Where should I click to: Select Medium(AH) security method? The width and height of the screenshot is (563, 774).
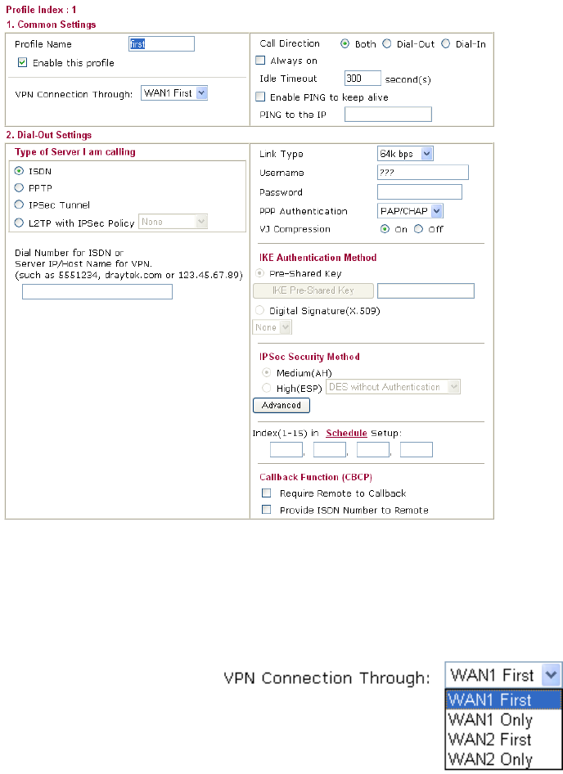pos(266,372)
